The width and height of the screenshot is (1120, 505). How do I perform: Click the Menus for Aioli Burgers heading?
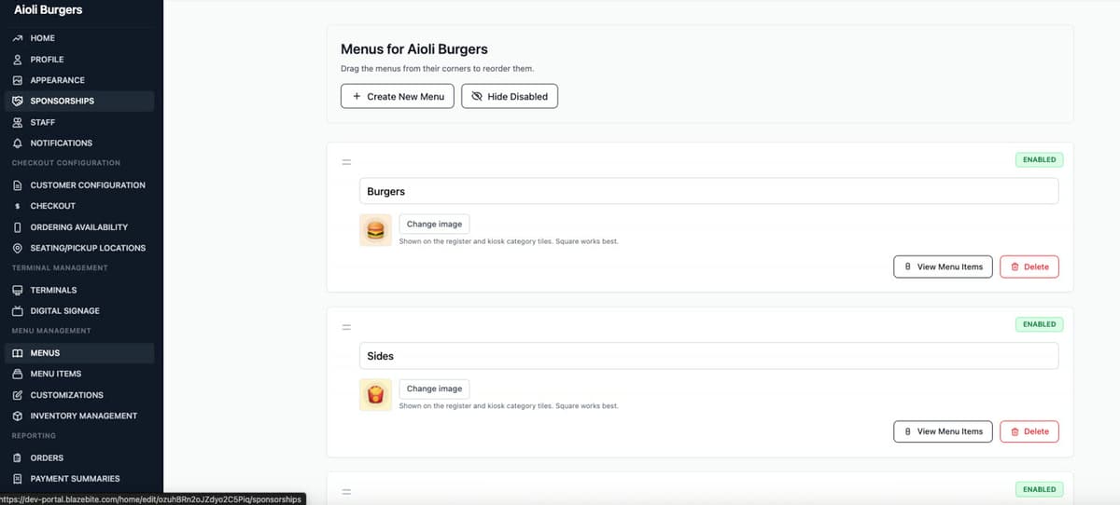tap(414, 48)
